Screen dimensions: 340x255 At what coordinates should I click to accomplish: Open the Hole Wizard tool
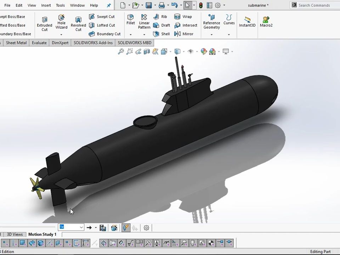point(61,22)
